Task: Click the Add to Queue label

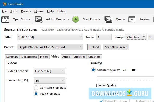Action: [x=56, y=19]
